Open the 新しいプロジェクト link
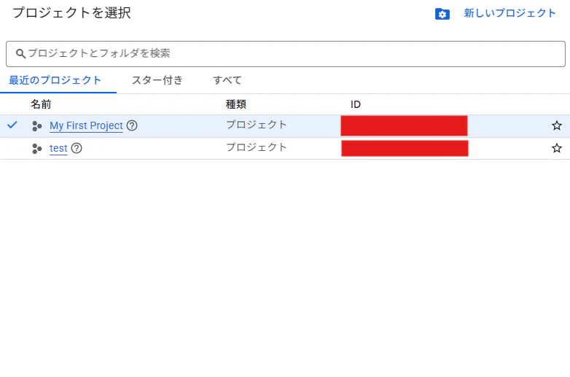The image size is (570, 377). coord(510,13)
